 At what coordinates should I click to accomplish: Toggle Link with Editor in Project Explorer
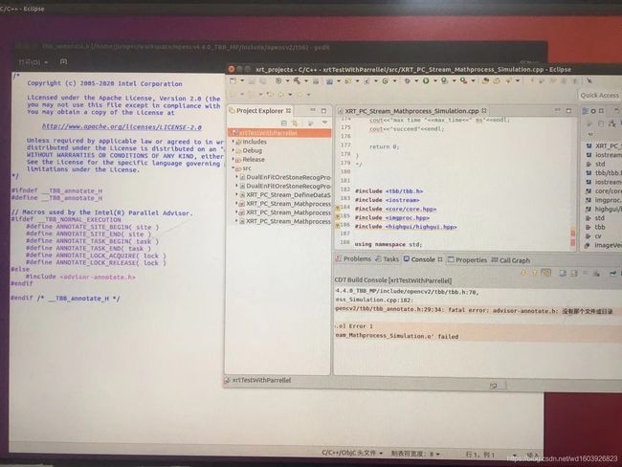click(x=295, y=123)
